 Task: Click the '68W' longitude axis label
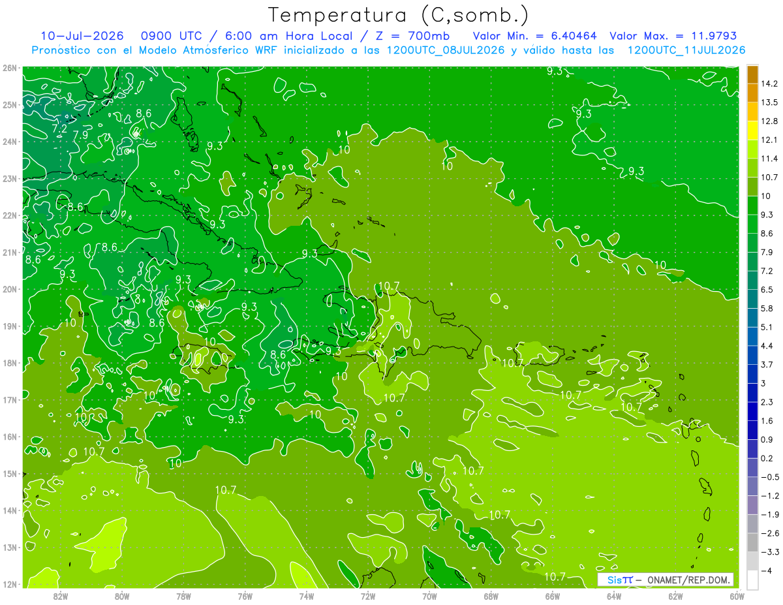pos(491,595)
